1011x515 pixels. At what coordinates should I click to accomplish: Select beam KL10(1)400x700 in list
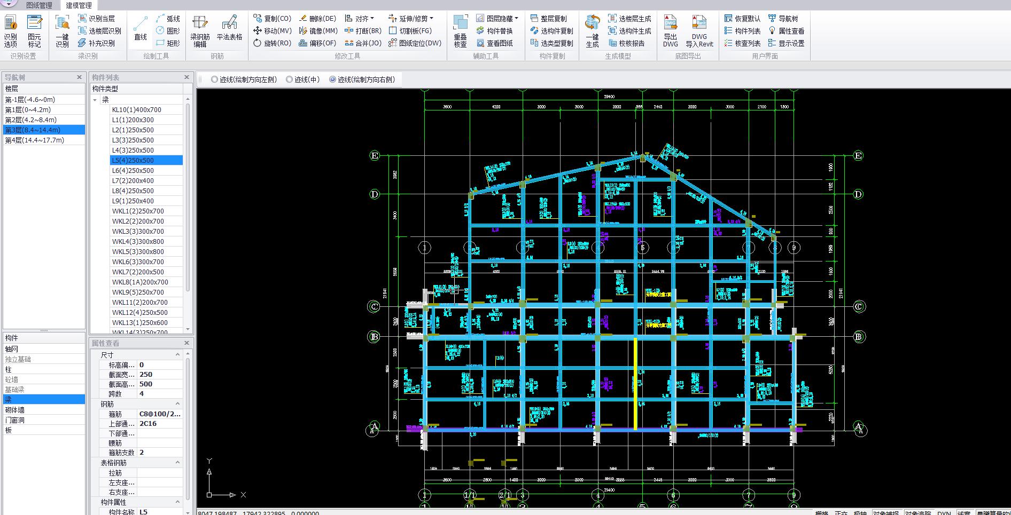(x=146, y=110)
